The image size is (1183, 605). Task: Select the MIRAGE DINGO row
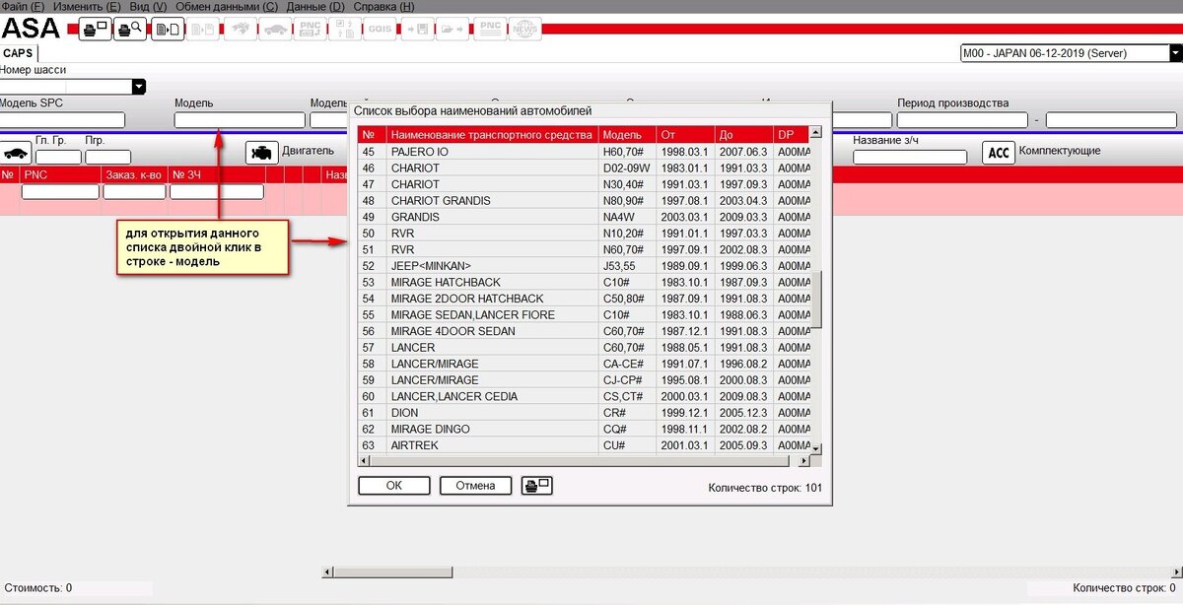pos(584,429)
